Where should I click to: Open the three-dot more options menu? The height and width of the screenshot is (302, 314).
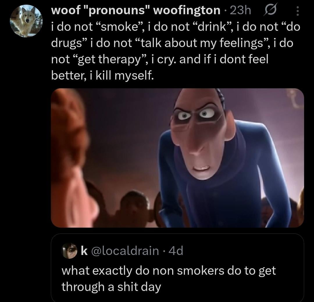298,11
